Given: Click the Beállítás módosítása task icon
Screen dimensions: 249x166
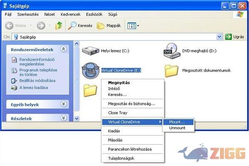Looking at the screenshot, I should [x=14, y=81].
